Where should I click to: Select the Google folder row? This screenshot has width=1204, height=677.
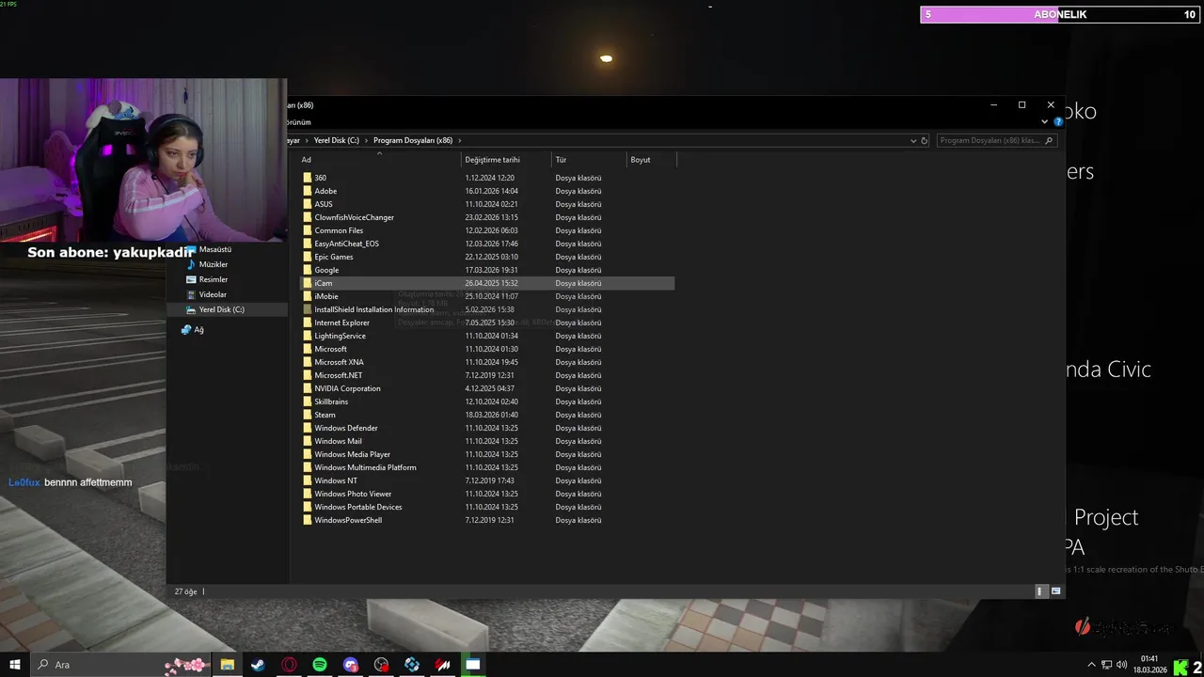(x=487, y=270)
